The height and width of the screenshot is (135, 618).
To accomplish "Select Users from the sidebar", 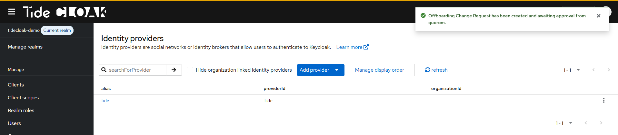I will (14, 123).
